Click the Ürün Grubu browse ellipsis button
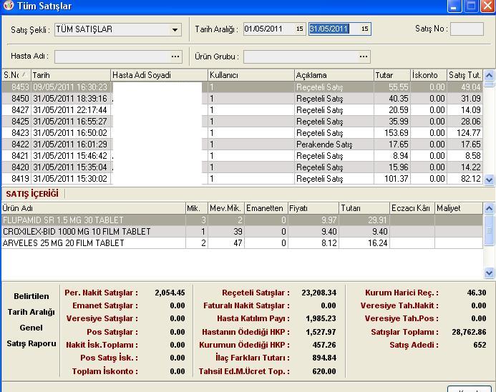496x392 pixels. pyautogui.click(x=364, y=57)
